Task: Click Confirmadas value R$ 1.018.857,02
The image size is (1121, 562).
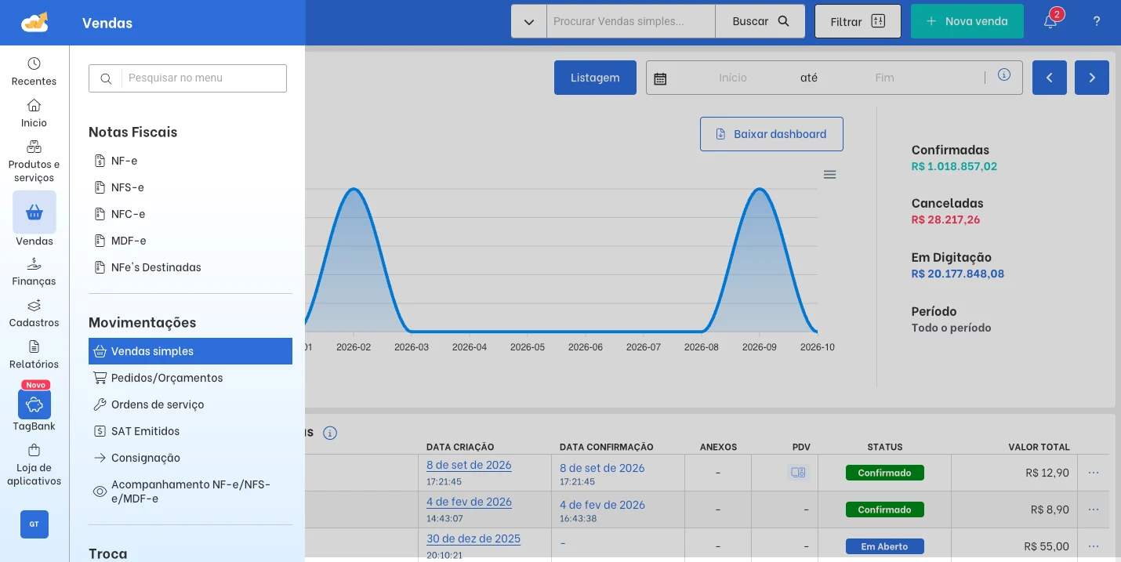Action: [954, 166]
